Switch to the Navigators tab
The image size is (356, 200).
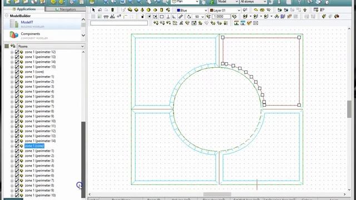[66, 9]
